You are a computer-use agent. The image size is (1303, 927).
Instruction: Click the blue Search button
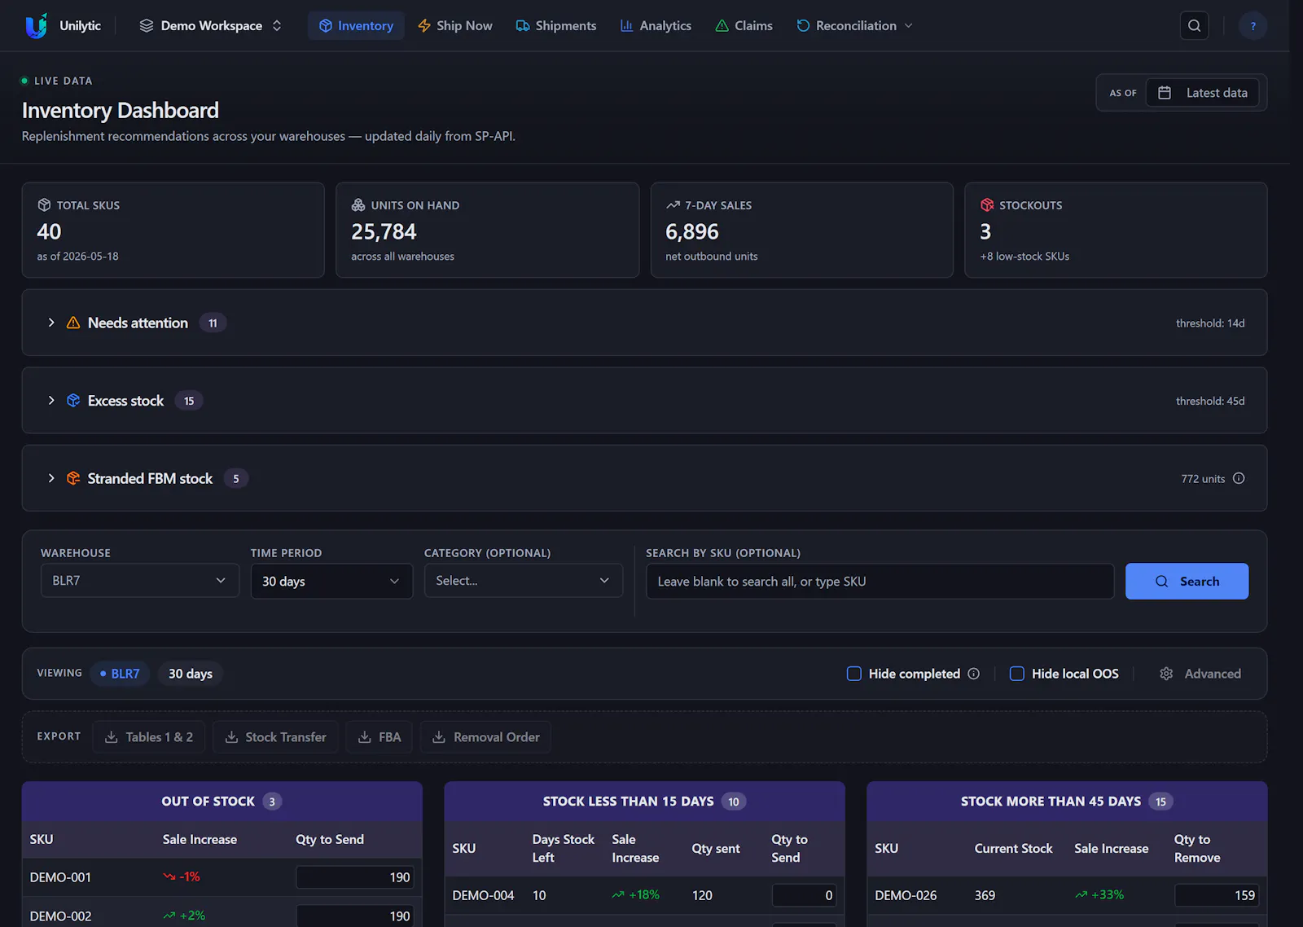pyautogui.click(x=1187, y=582)
